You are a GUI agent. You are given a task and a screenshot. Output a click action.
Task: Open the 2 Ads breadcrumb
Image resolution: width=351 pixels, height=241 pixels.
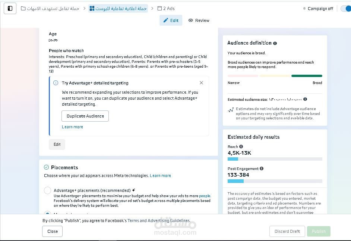(166, 9)
